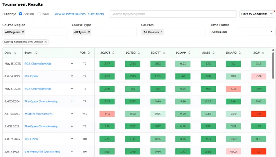This screenshot has height=157, width=276.
Task: Expand the Jul 22 2023 Open Championship row
Action: 72,126
